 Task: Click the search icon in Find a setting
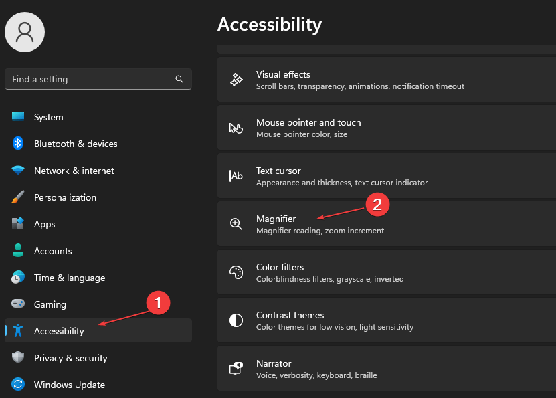point(179,79)
